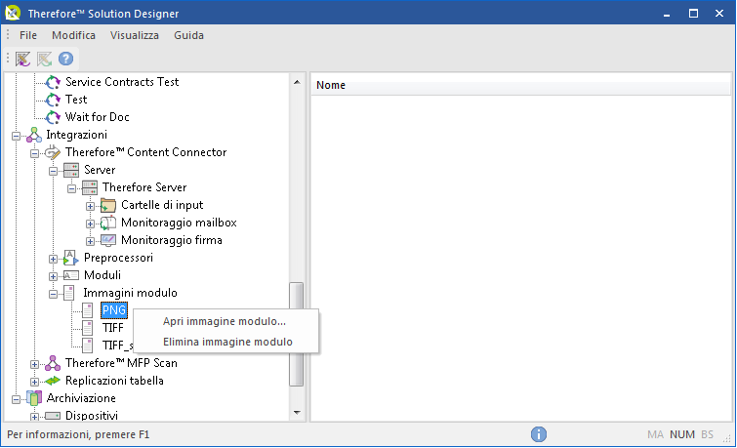
Task: Open help via blue question mark icon
Action: click(65, 59)
